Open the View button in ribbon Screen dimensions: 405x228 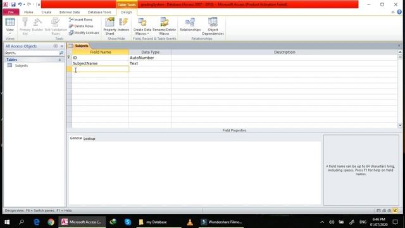(x=10, y=26)
